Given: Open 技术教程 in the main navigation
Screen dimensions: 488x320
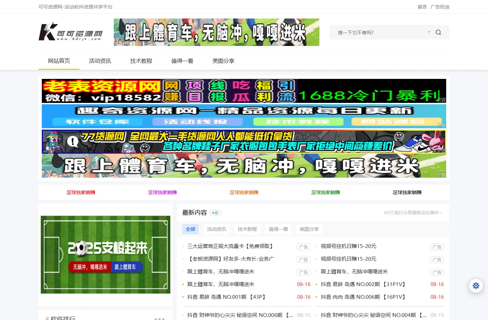Looking at the screenshot, I should point(141,61).
